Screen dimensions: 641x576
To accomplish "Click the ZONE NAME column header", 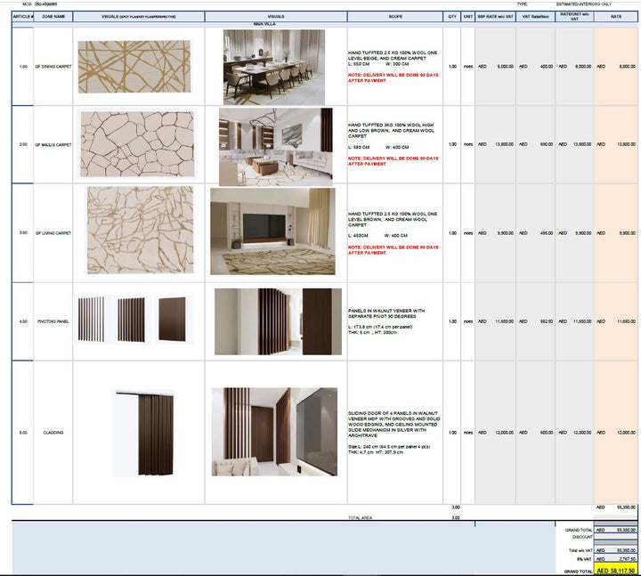I will 53,16.
